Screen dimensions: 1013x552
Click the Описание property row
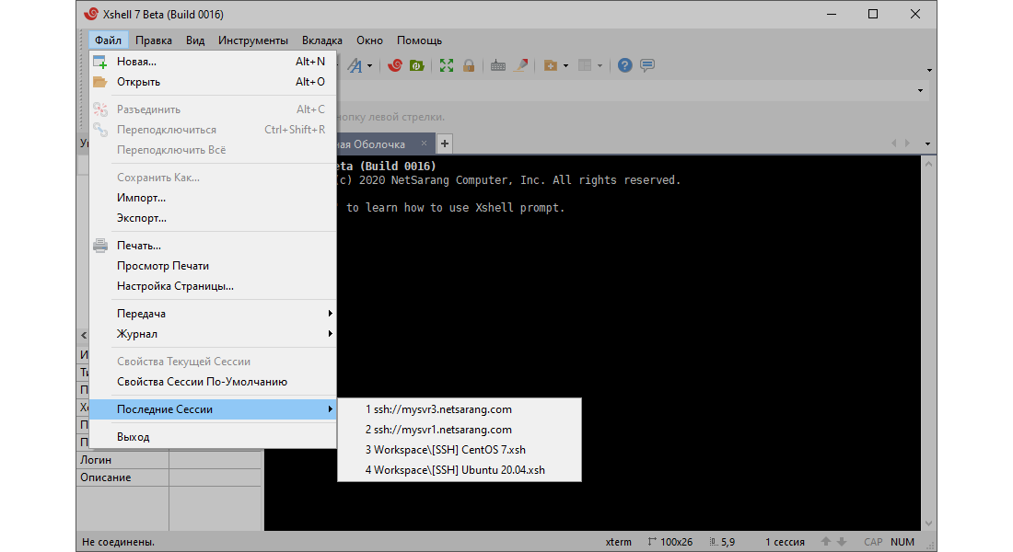169,477
